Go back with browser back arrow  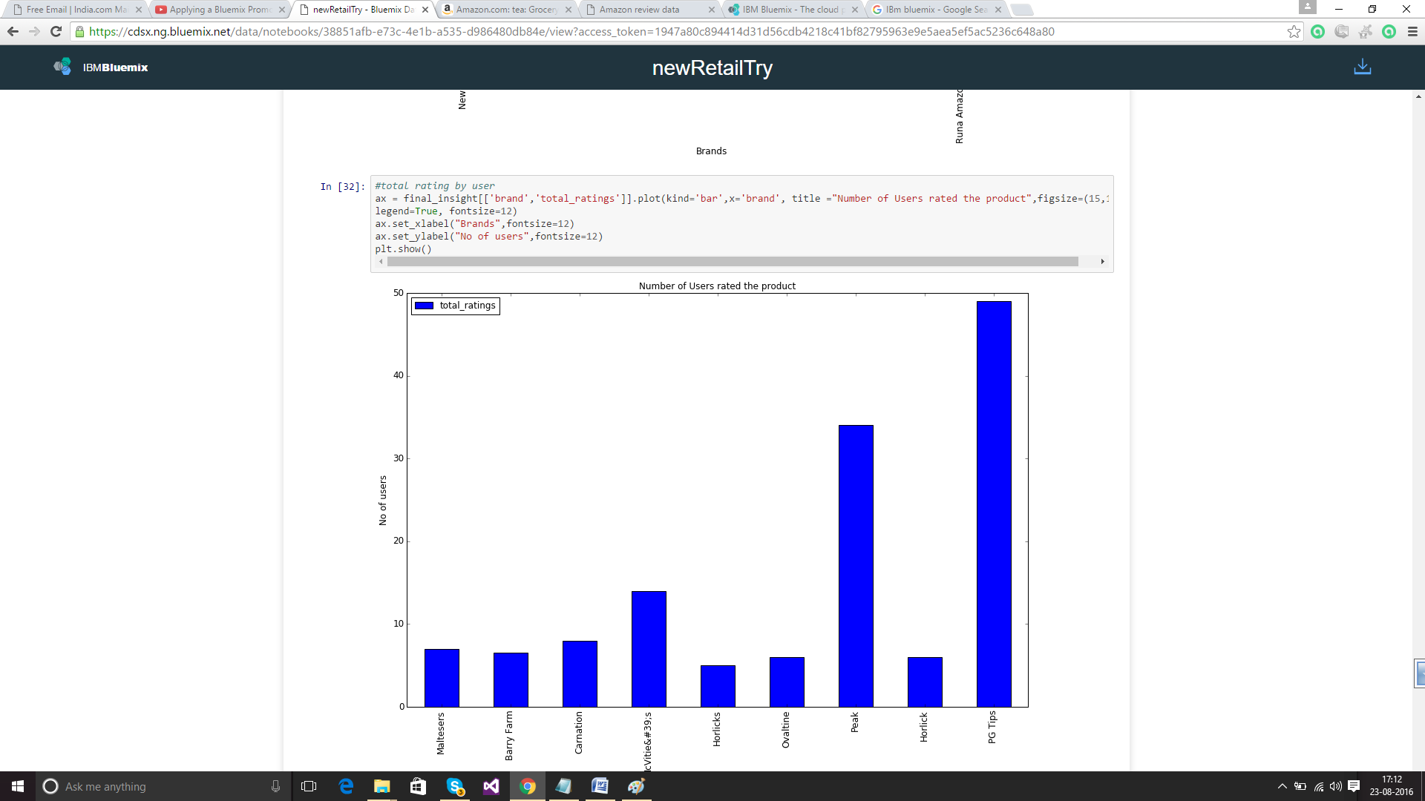13,31
